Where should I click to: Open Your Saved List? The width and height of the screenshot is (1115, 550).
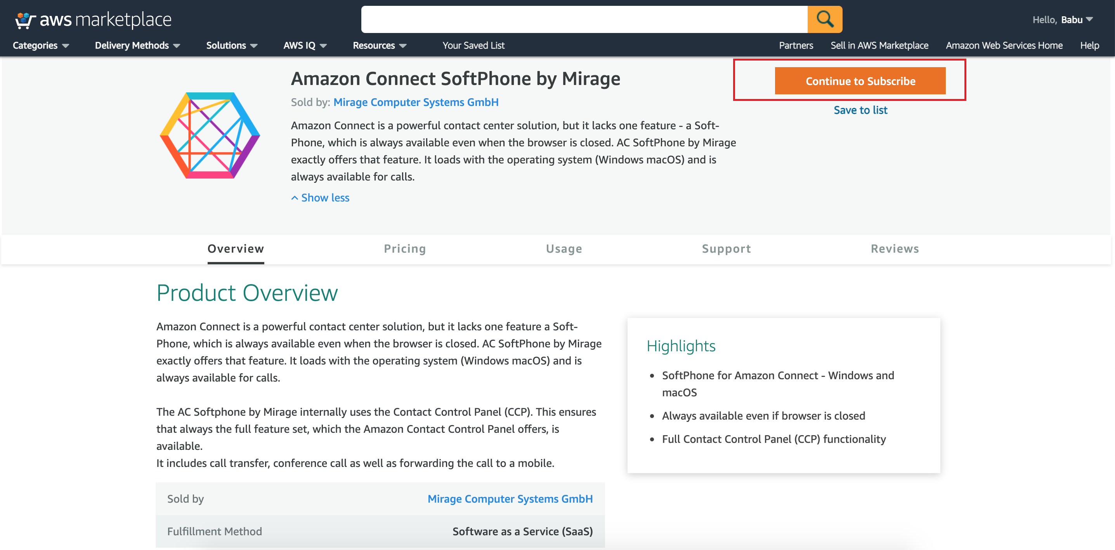pyautogui.click(x=473, y=45)
